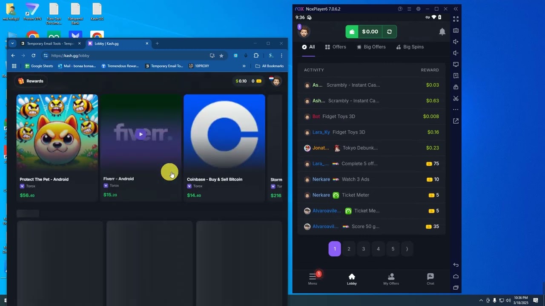Viewport: 545px width, 306px height.
Task: Open Google Sheets bookmark
Action: [39, 66]
